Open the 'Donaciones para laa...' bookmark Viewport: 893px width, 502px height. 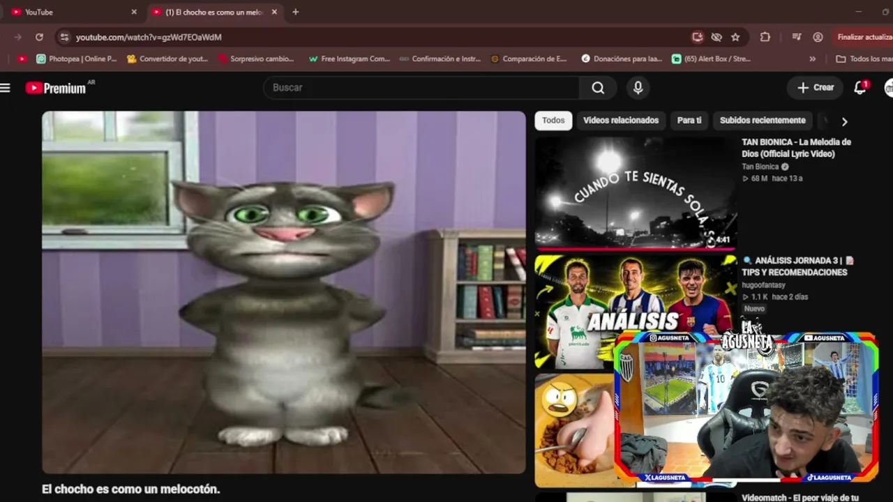point(622,59)
